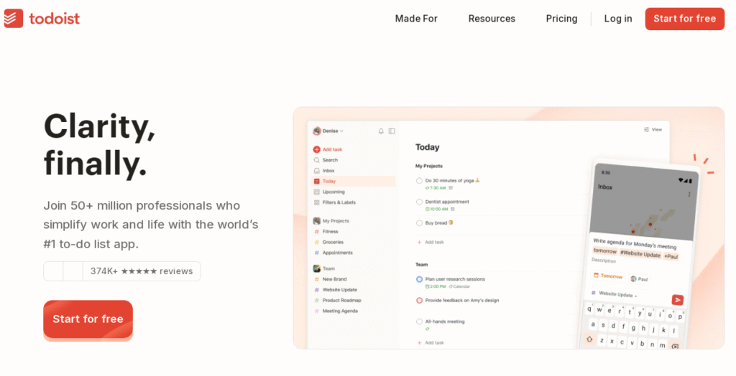Viewport: 736px width, 376px height.
Task: Click the Todoist logo icon
Action: pos(13,18)
